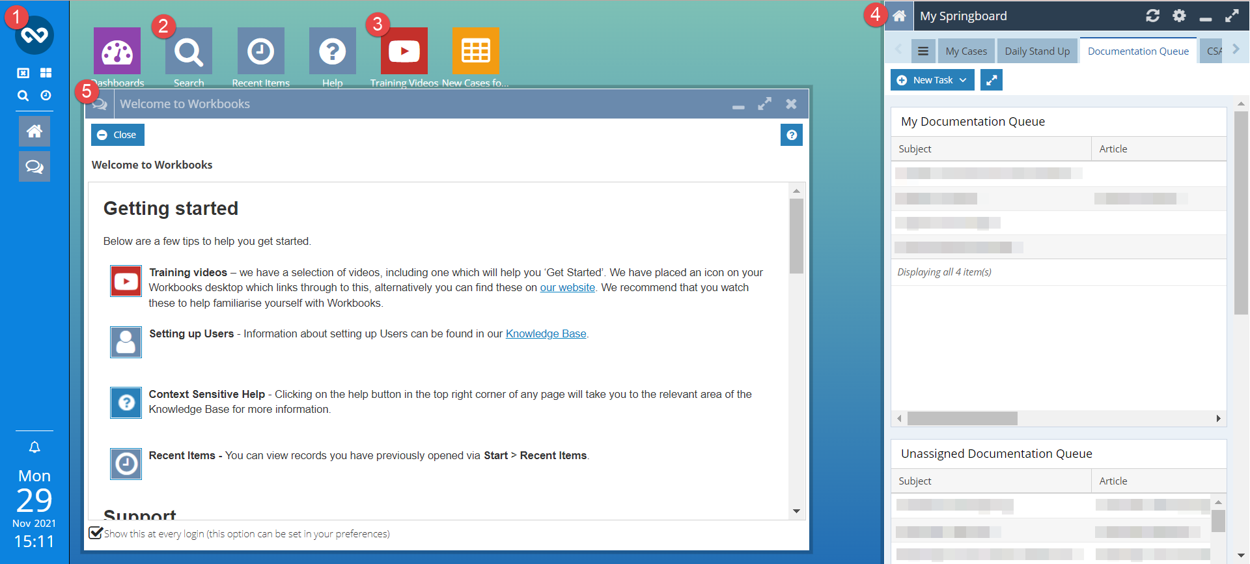
Task: Open My Springboard settings gear
Action: [1179, 16]
